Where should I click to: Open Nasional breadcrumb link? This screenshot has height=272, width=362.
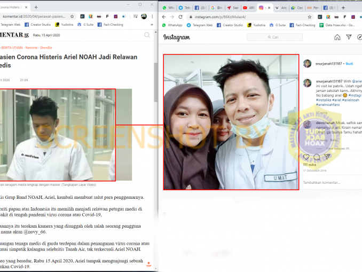coord(32,48)
